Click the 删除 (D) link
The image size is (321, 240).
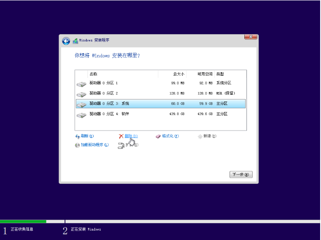pos(131,136)
